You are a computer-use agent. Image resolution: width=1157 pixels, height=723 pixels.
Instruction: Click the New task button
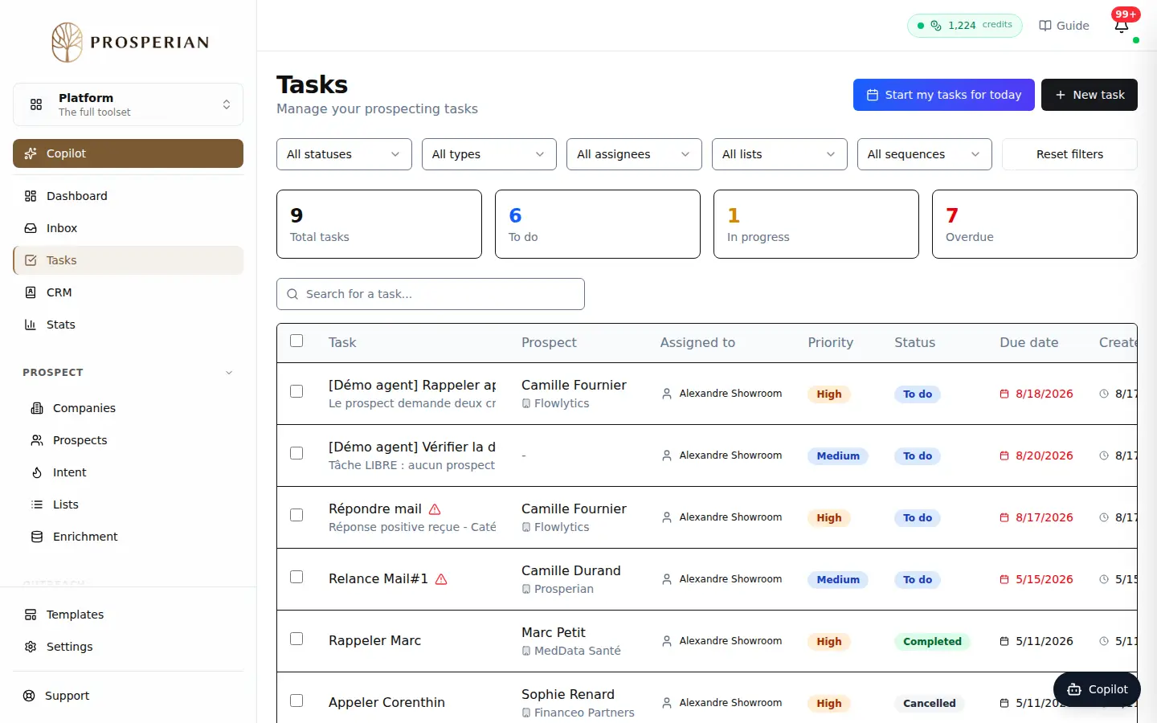(1090, 95)
